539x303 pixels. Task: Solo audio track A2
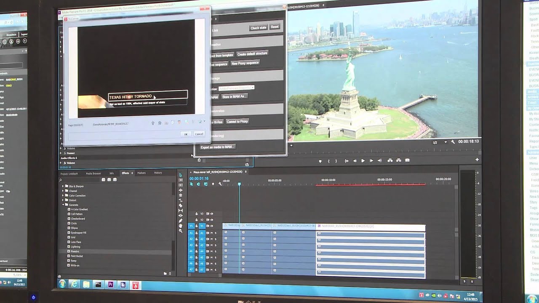pos(216,239)
